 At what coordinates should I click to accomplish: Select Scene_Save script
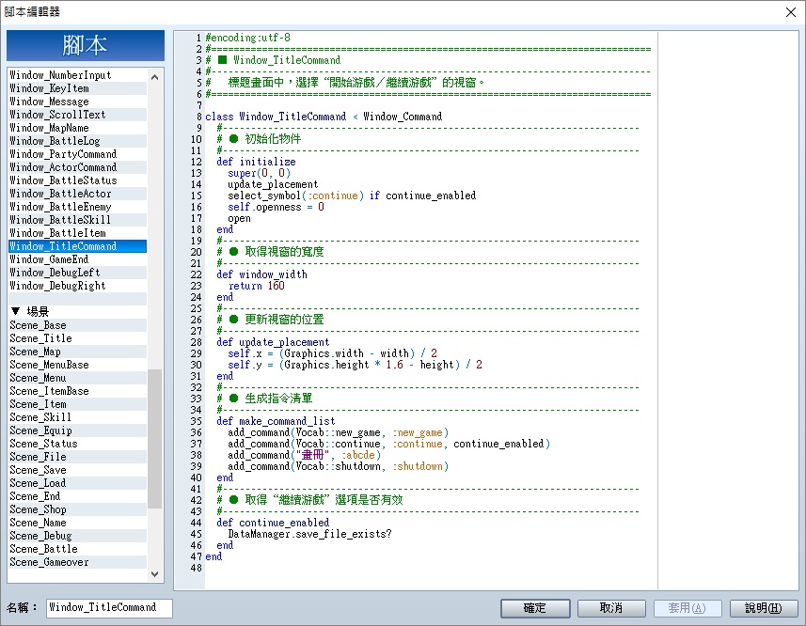(77, 470)
